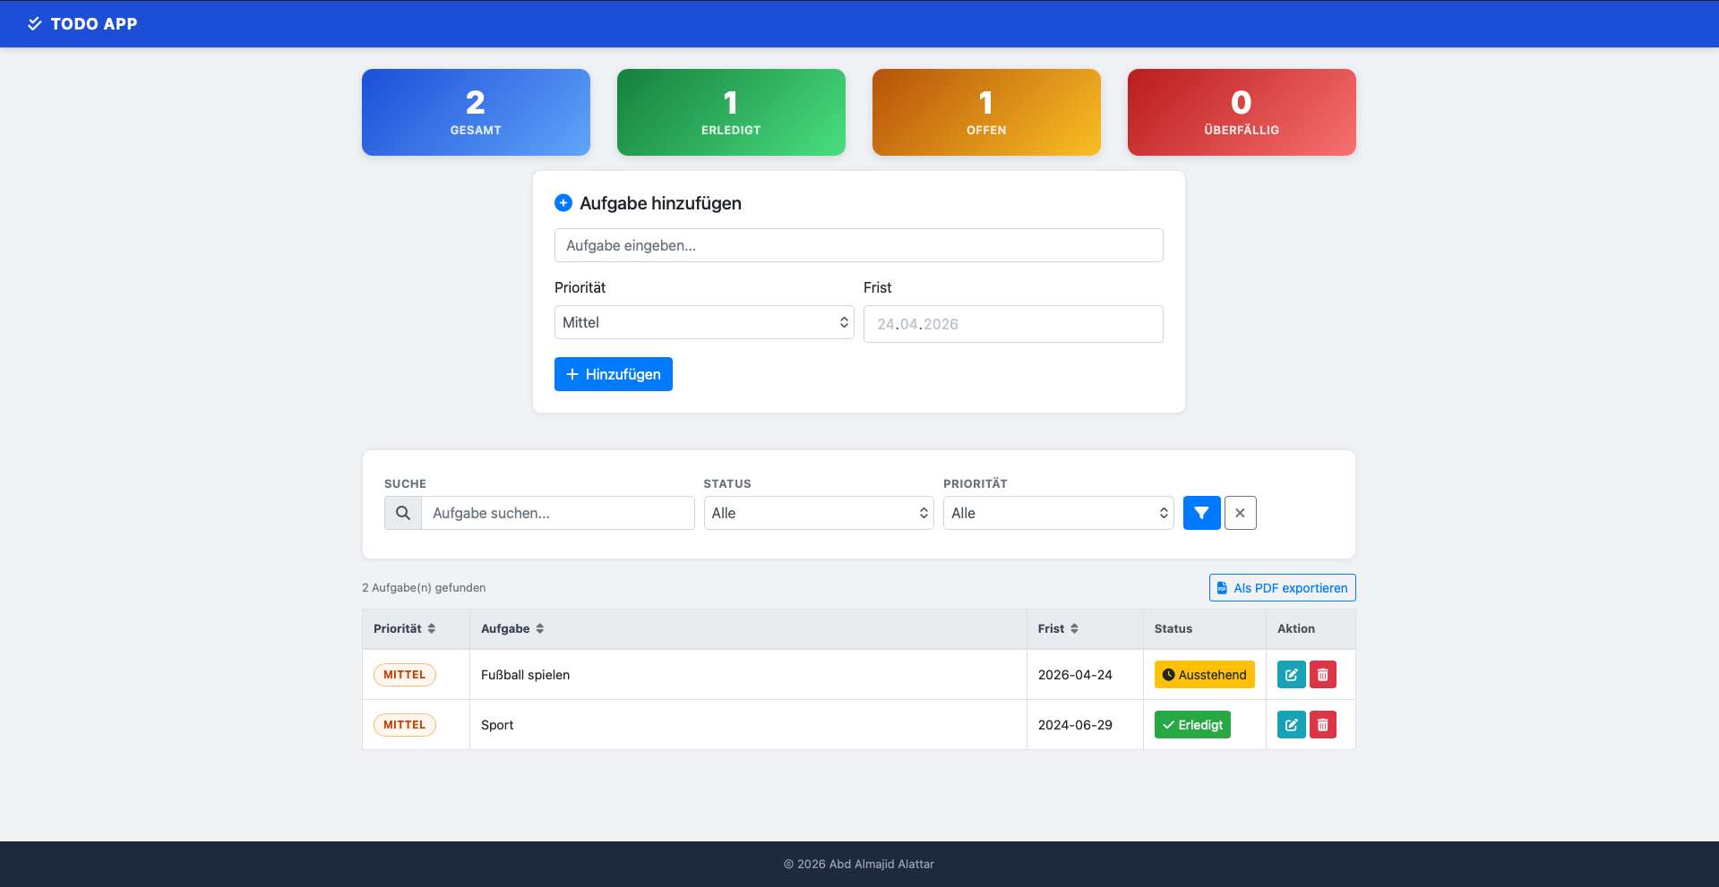Clear filters with the X button

pos(1240,513)
